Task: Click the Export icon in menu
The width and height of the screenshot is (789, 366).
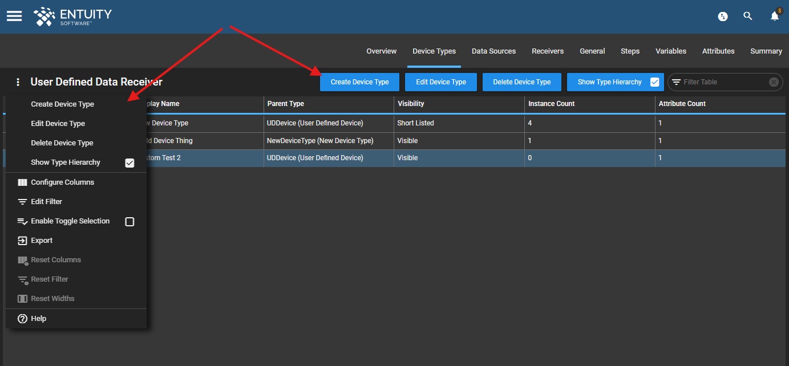Action: [22, 241]
